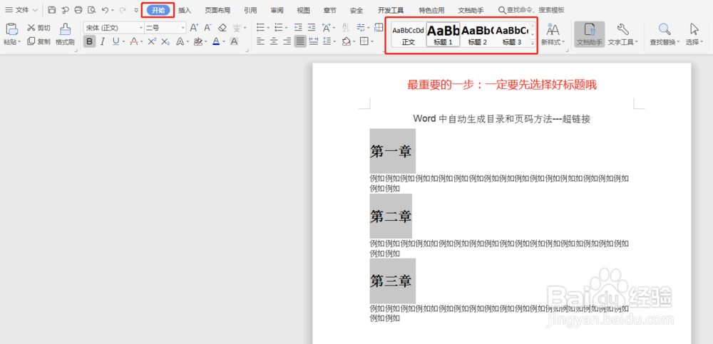Undo the last action
713x344 pixels.
(105, 10)
